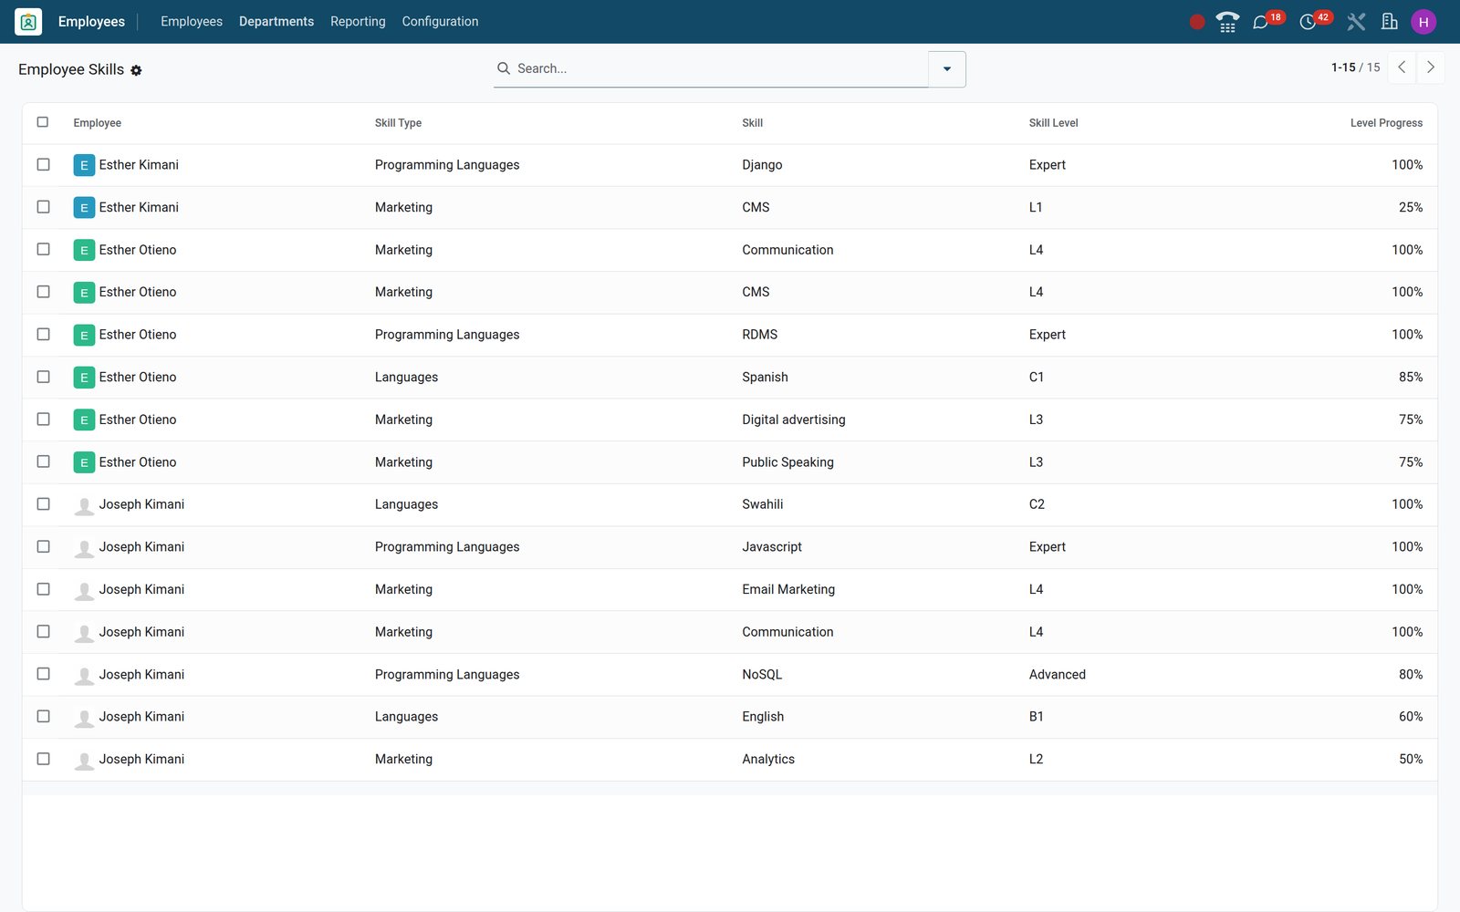The height and width of the screenshot is (912, 1460).
Task: Open the messages icon with 18 badge
Action: [x=1261, y=22]
